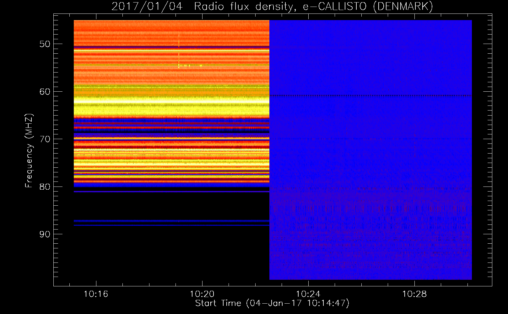508x314 pixels.
Task: Click the plot title '2017/01/04 Radio flux density'
Action: 202,6
